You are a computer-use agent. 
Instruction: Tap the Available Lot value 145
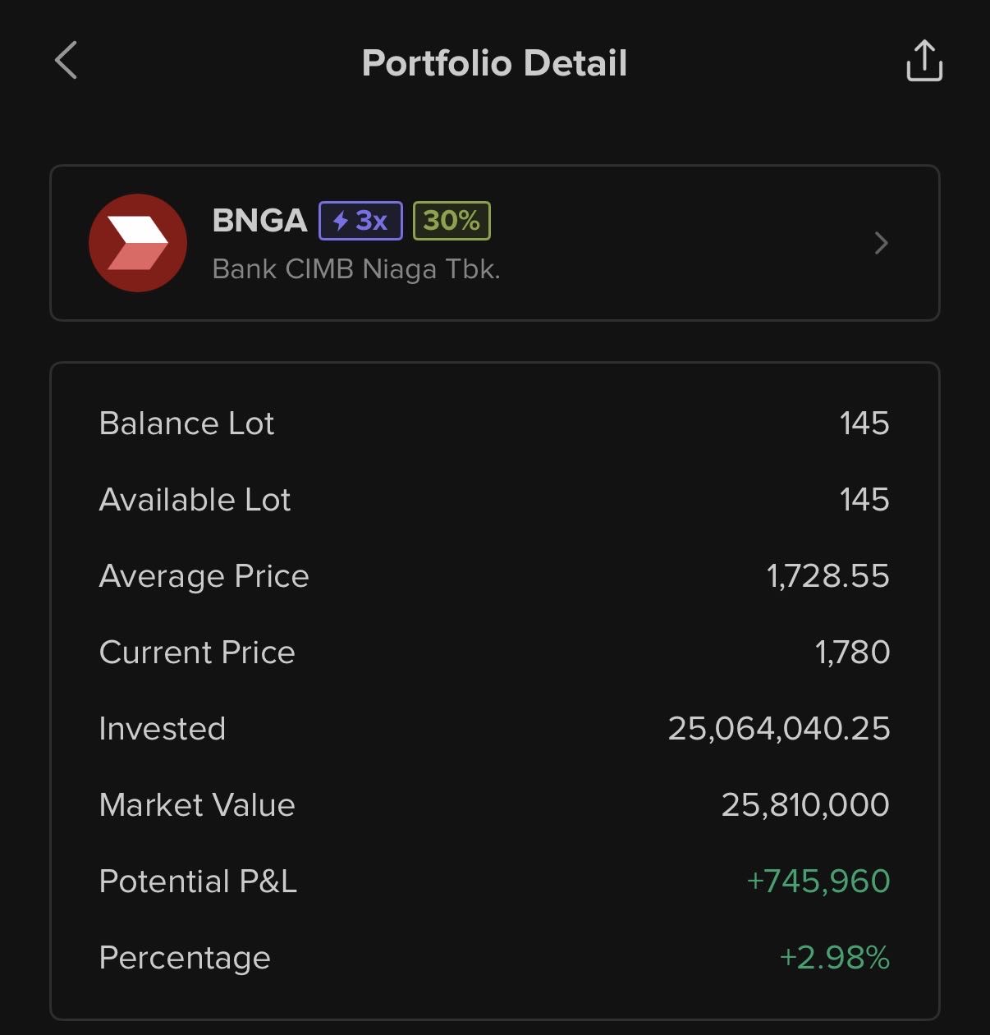pyautogui.click(x=864, y=500)
